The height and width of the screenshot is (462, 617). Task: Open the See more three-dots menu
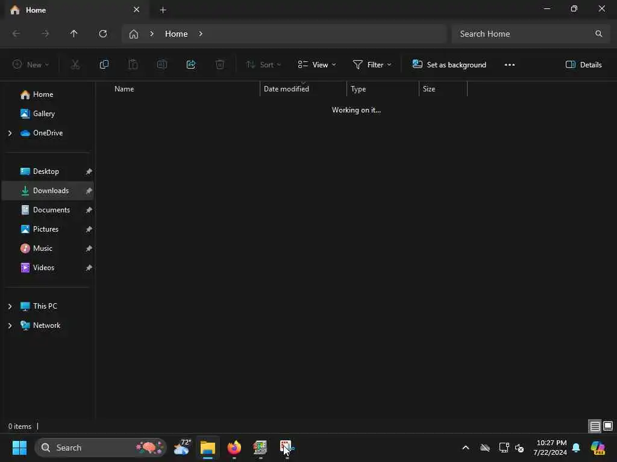point(510,65)
